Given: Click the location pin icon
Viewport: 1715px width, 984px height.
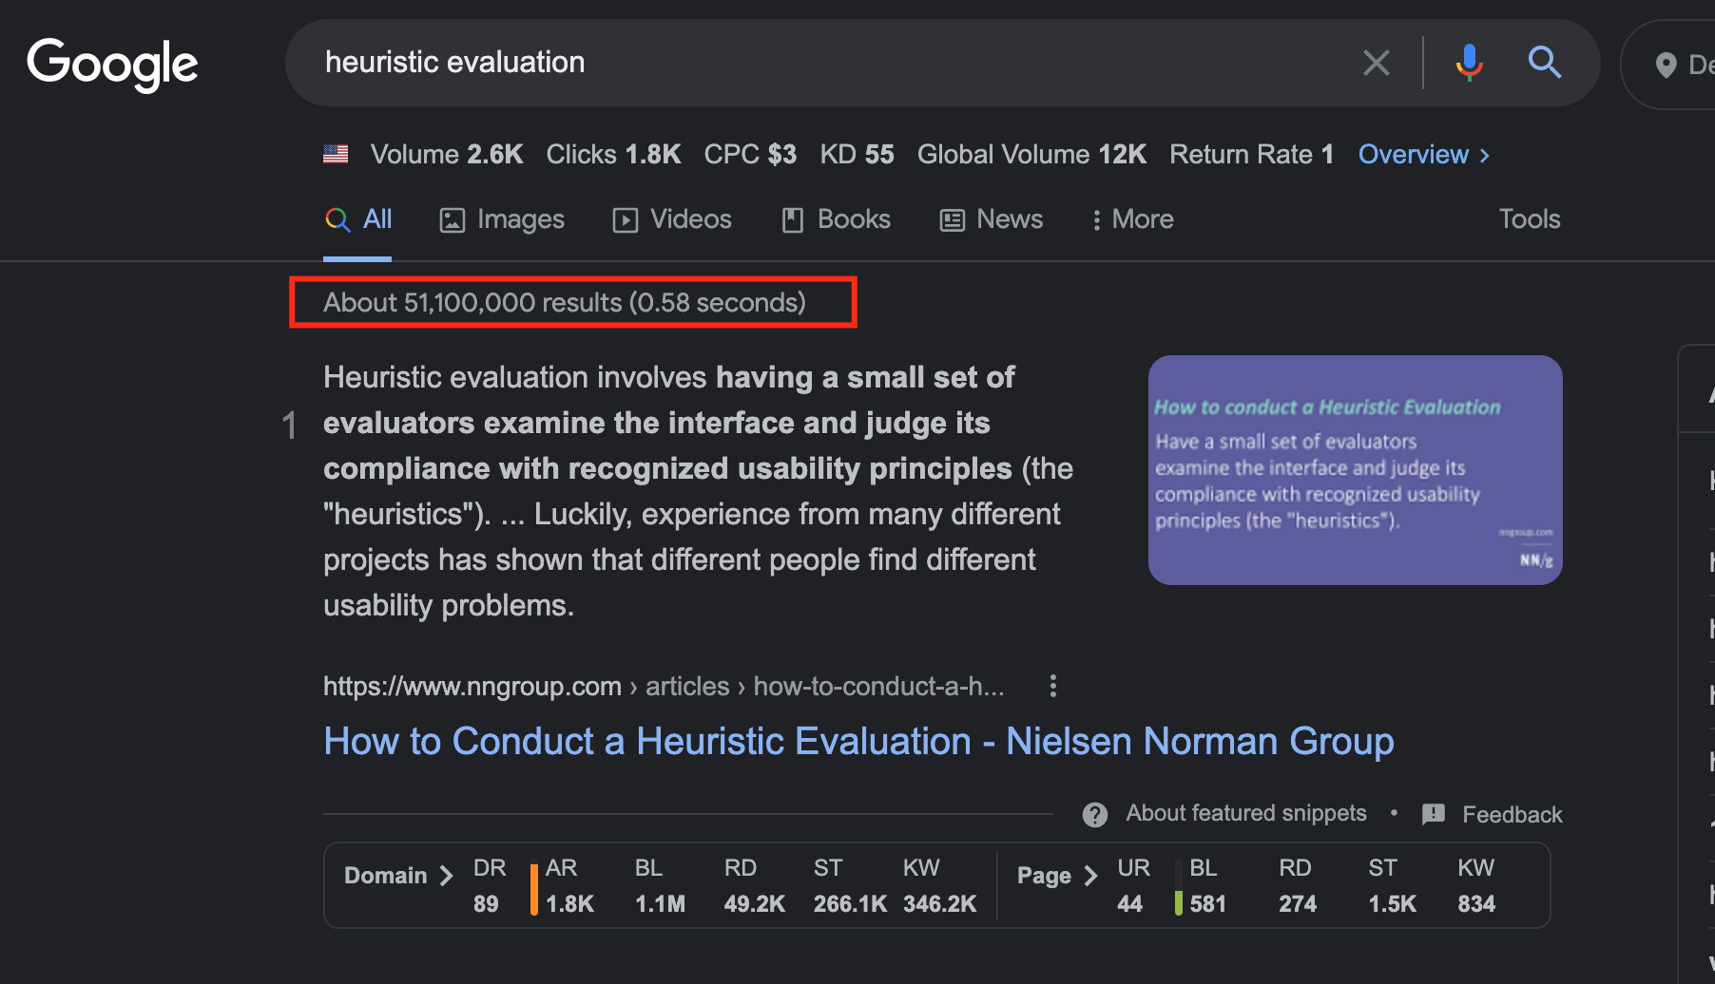Looking at the screenshot, I should point(1665,66).
